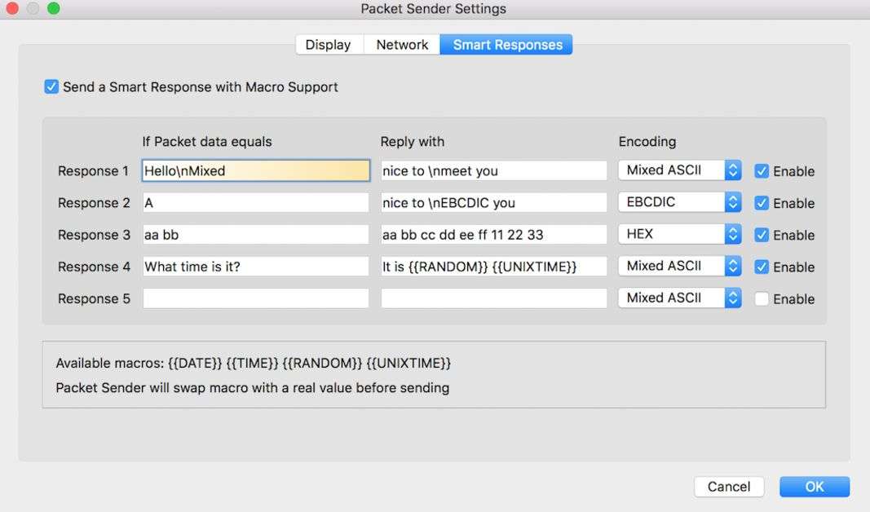Click the 'Response 4' row label
Screen dimensions: 870x512
pyautogui.click(x=94, y=267)
